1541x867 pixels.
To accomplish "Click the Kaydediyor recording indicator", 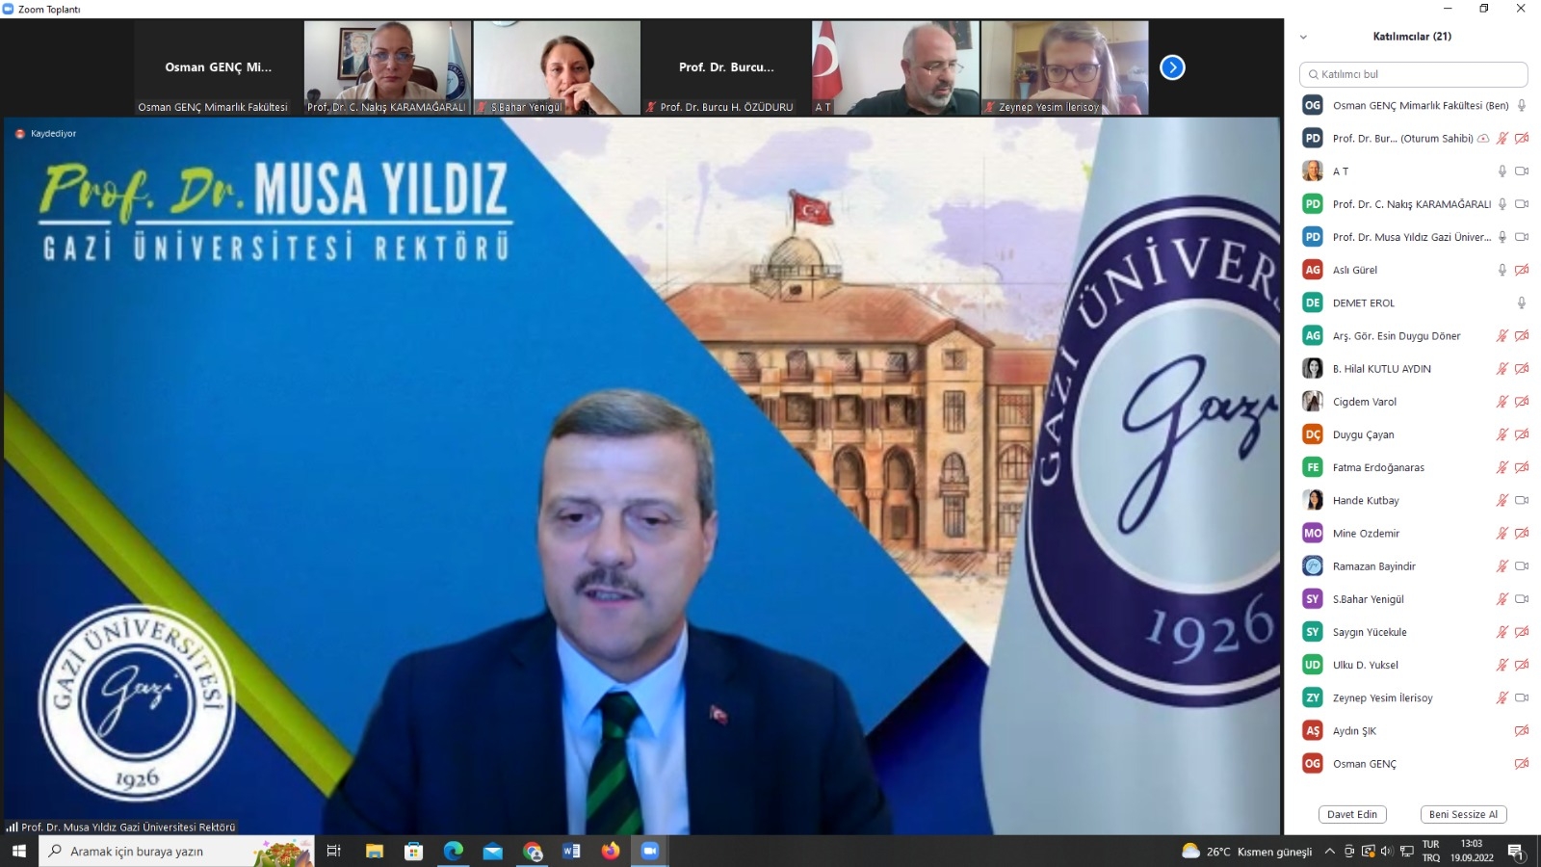I will coord(46,134).
